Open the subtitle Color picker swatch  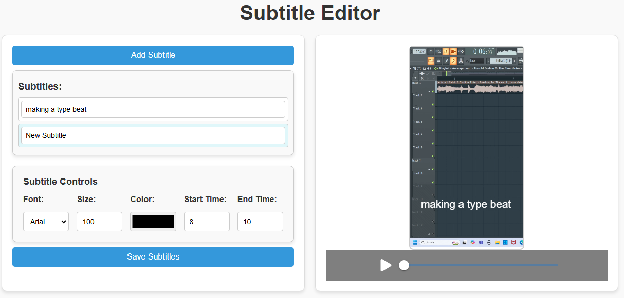click(153, 221)
